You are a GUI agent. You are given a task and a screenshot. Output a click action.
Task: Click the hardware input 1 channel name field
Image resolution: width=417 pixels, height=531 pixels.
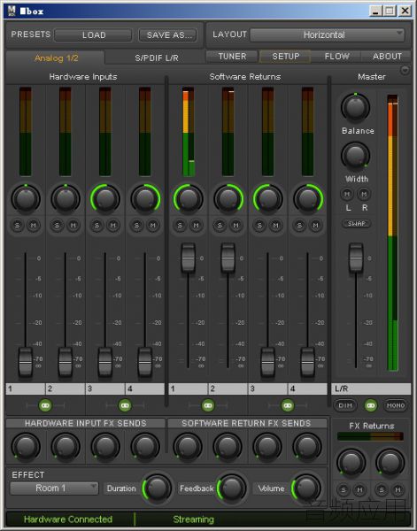[x=26, y=389]
